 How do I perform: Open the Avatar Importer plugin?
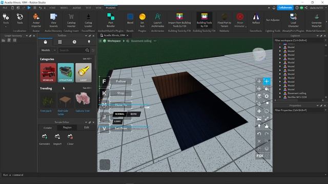[36, 20]
